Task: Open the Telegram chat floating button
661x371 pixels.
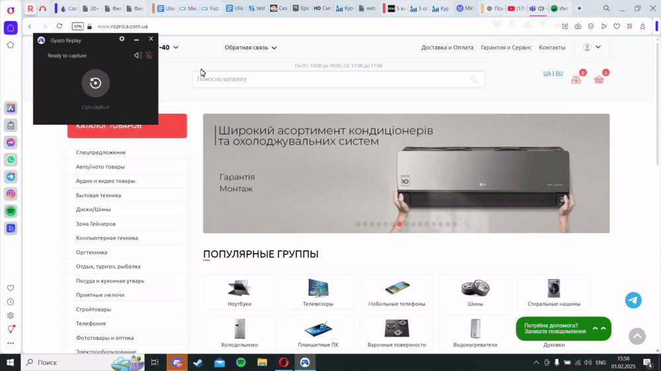Action: click(633, 300)
